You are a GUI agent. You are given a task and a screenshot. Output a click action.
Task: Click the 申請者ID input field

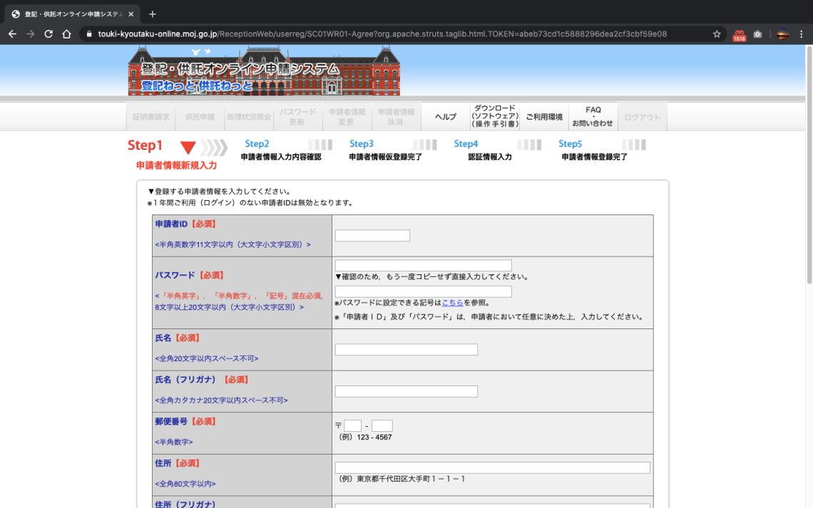pos(372,235)
